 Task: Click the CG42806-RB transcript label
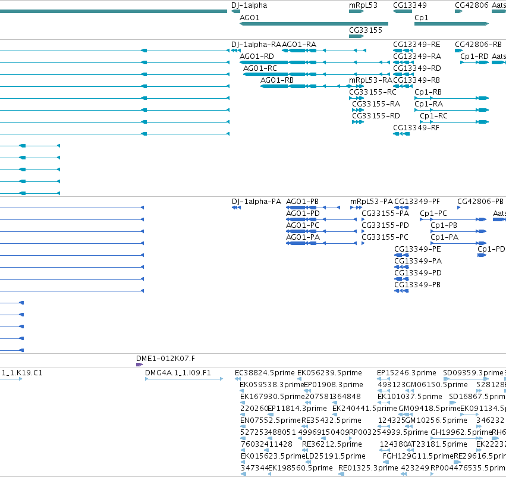click(478, 45)
